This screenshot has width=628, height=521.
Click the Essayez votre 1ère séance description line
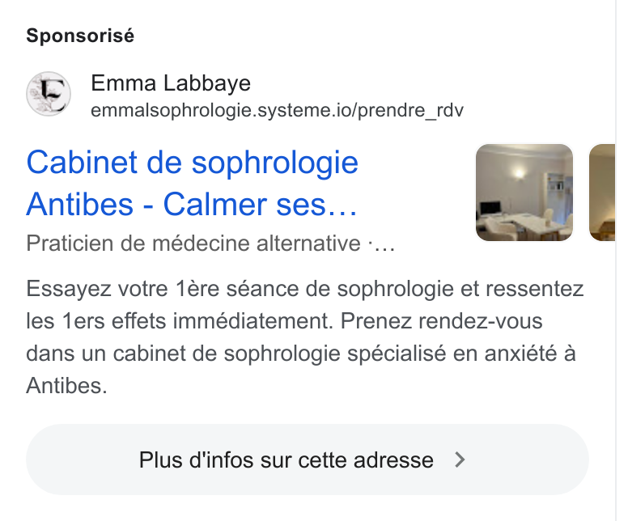pos(305,289)
